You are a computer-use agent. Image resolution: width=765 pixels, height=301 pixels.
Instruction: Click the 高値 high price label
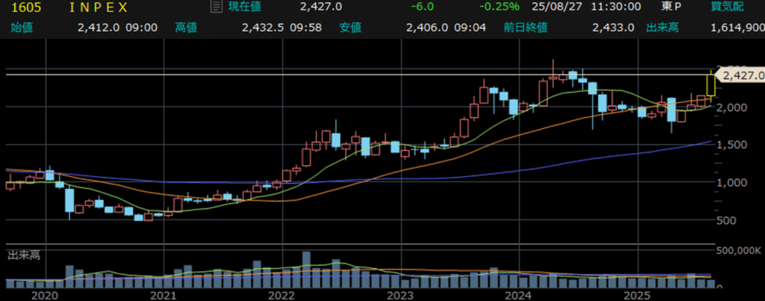tap(186, 28)
